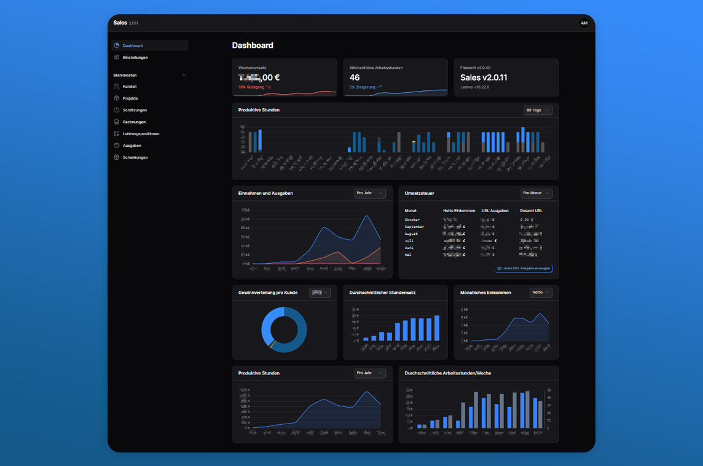Open the Rechnungen menu item
The image size is (703, 466).
coord(134,122)
